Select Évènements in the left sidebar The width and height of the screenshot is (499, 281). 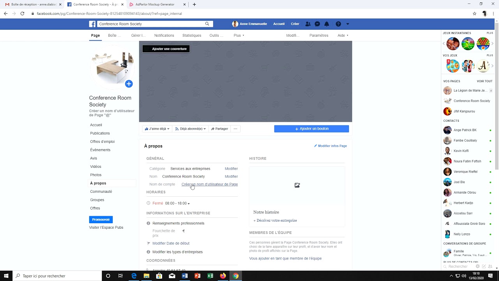100,150
